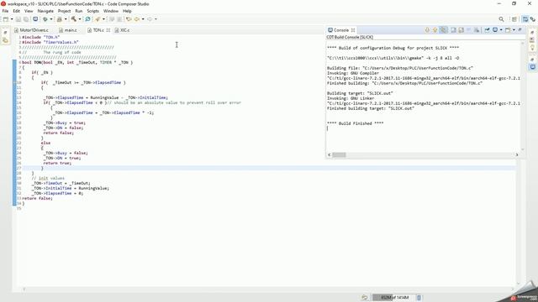Click the console scroll-right arrow
Viewport: 538px width, 302px height.
517,154
